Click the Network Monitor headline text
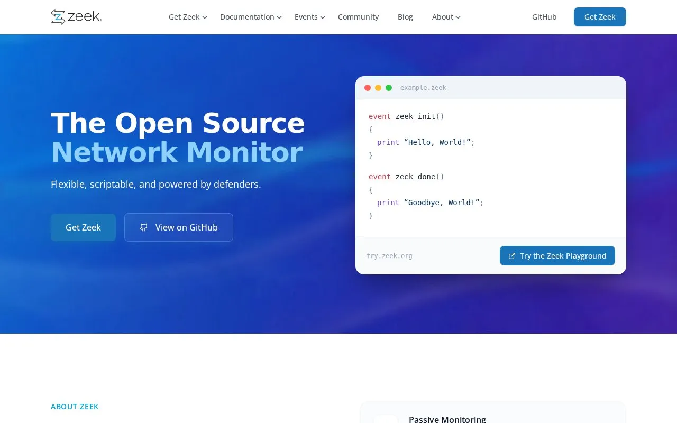 [177, 152]
